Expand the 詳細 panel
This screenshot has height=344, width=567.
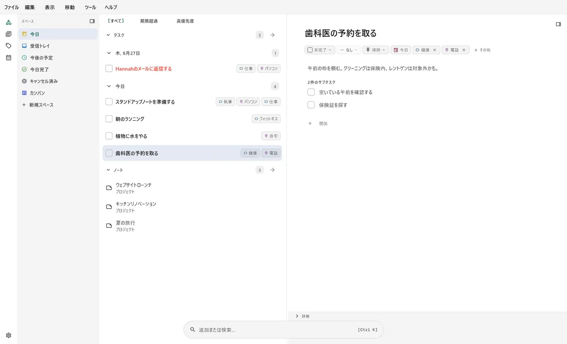(297, 316)
